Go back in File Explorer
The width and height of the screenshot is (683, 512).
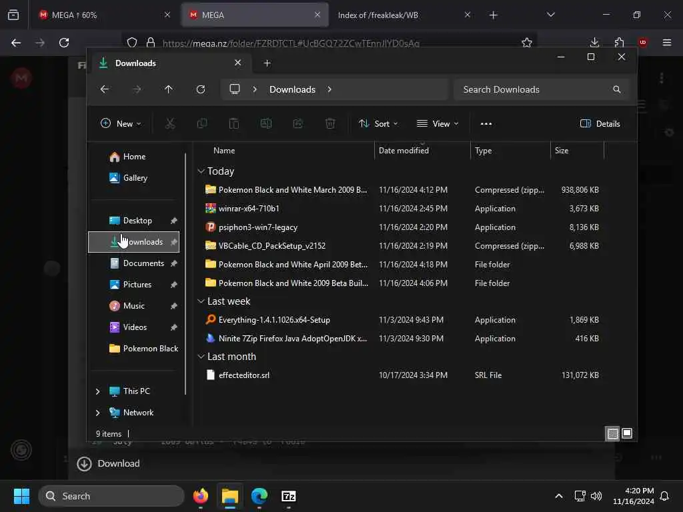pos(105,89)
